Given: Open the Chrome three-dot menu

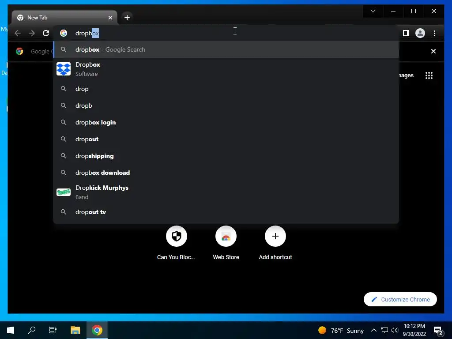Looking at the screenshot, I should pos(434,33).
